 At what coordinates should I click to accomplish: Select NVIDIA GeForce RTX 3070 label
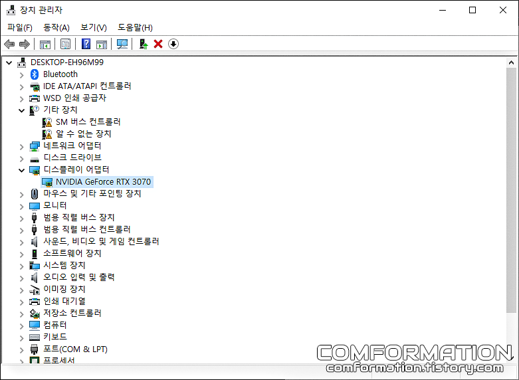pyautogui.click(x=103, y=182)
